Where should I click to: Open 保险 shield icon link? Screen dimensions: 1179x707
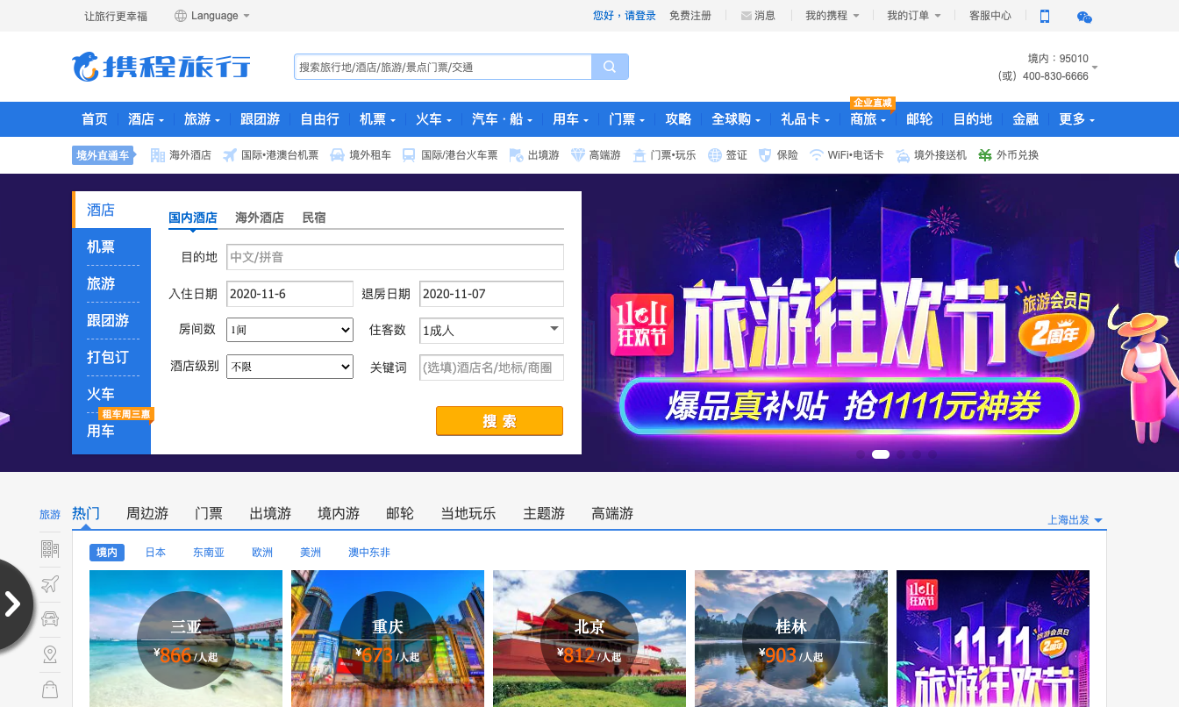778,155
